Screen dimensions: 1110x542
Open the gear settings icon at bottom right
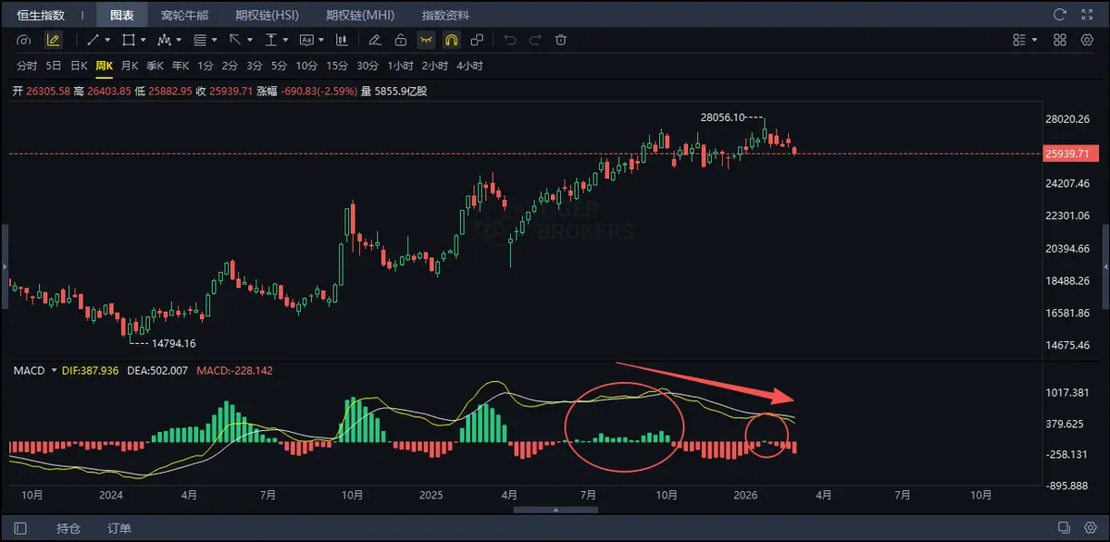(1091, 527)
